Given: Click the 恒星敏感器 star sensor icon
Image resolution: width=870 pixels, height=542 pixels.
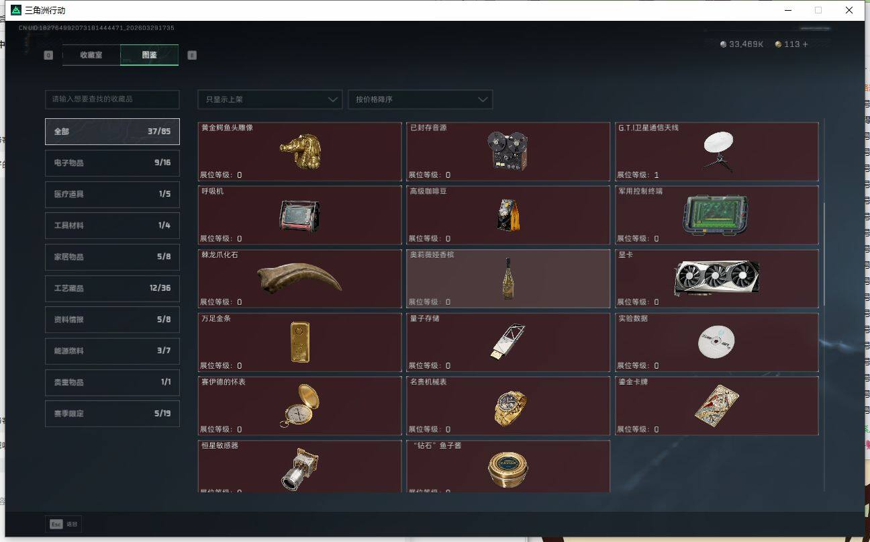Looking at the screenshot, I should (299, 469).
